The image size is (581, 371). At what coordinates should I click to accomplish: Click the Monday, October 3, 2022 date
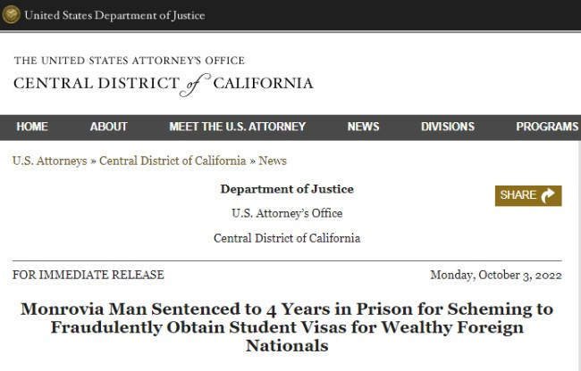coord(496,275)
